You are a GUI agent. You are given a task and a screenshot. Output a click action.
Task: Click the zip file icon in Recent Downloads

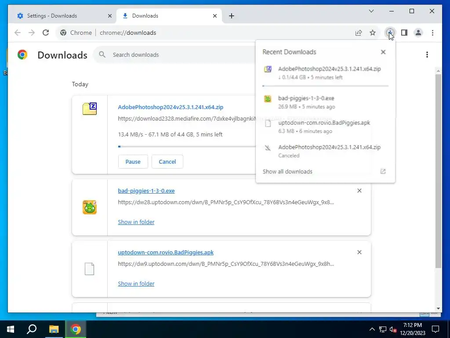coord(268,69)
